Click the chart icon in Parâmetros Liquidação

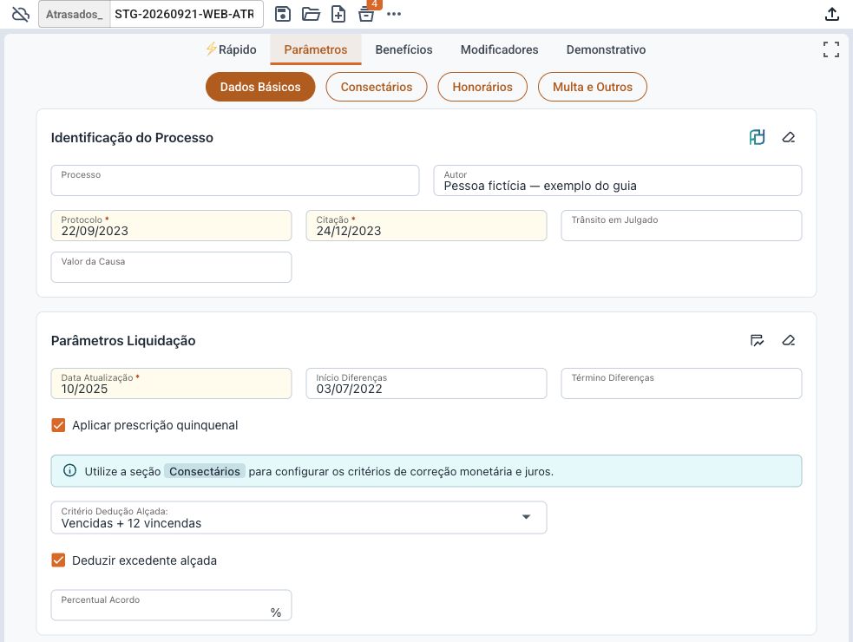click(758, 341)
